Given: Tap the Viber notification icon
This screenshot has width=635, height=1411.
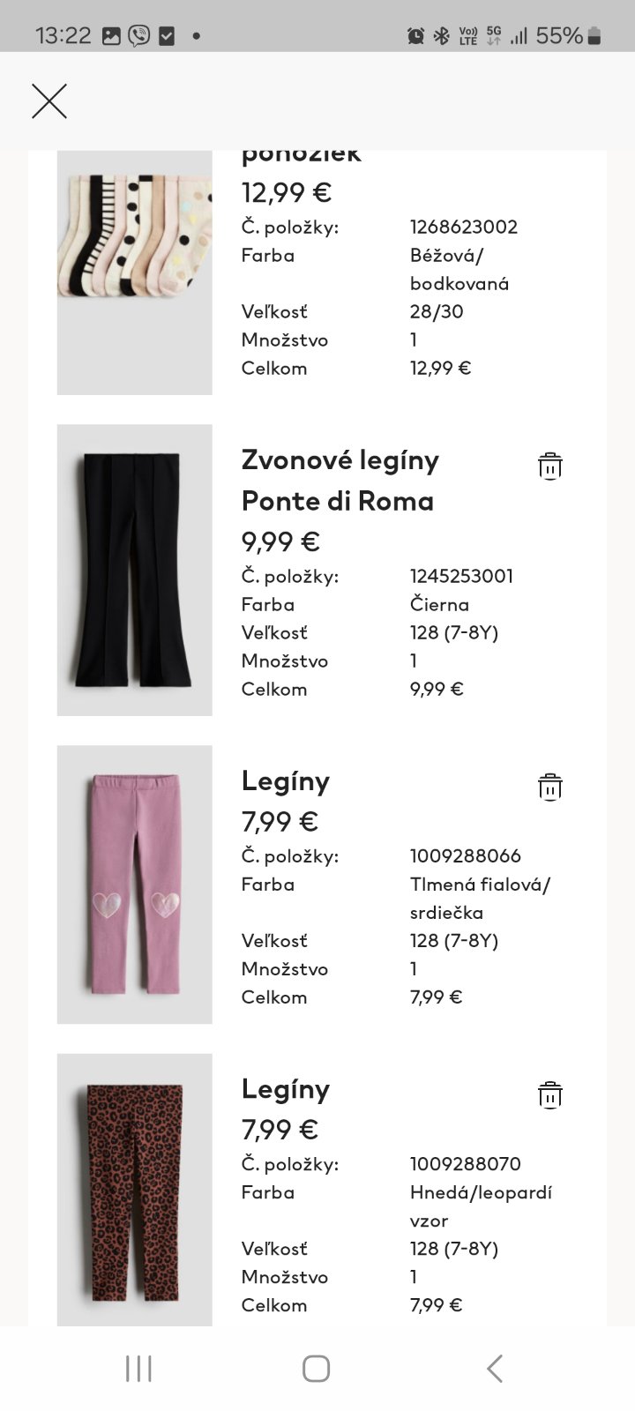Looking at the screenshot, I should pos(138,36).
